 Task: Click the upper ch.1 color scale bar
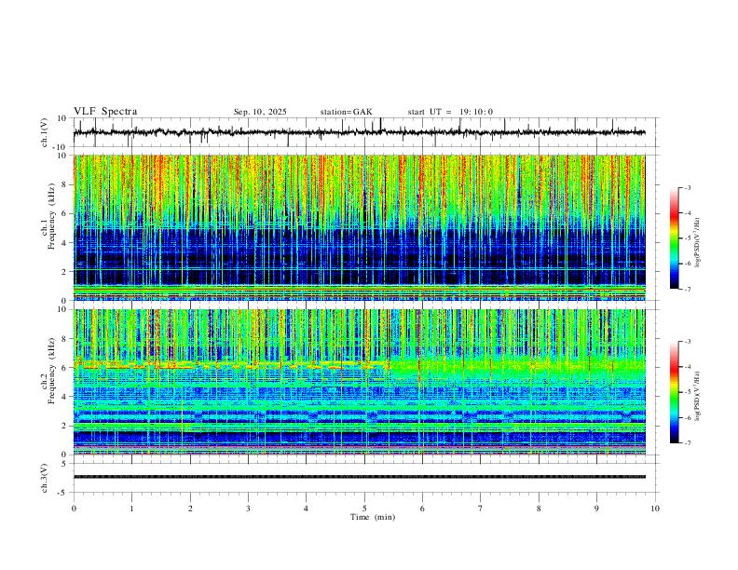click(675, 238)
